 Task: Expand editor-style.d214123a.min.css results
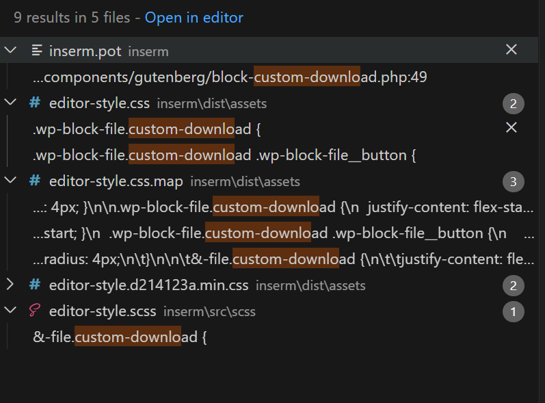(10, 285)
